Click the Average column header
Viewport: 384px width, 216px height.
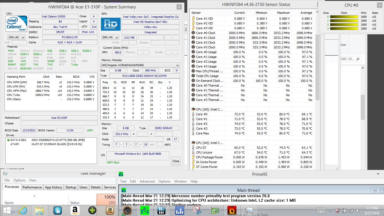click(303, 13)
